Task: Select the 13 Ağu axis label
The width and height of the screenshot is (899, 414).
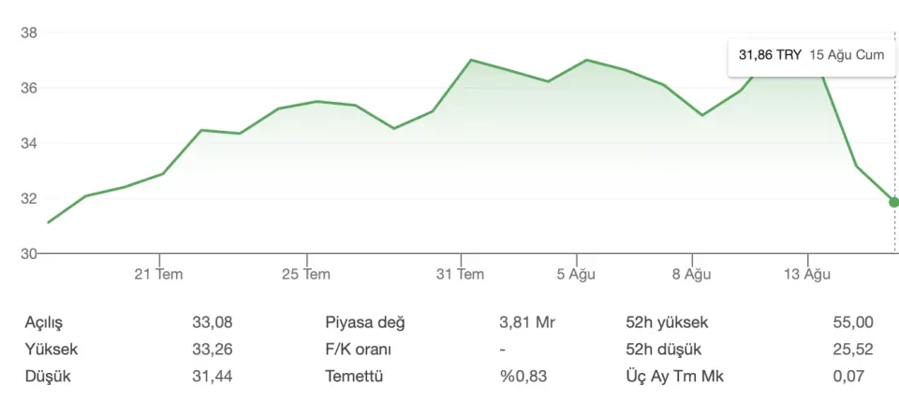Action: 807,275
